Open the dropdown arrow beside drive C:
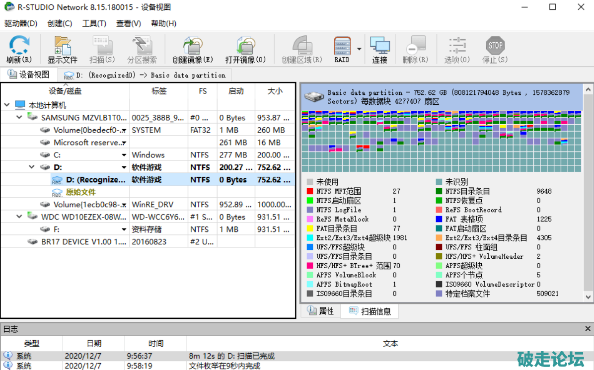The height and width of the screenshot is (370, 594). (124, 155)
